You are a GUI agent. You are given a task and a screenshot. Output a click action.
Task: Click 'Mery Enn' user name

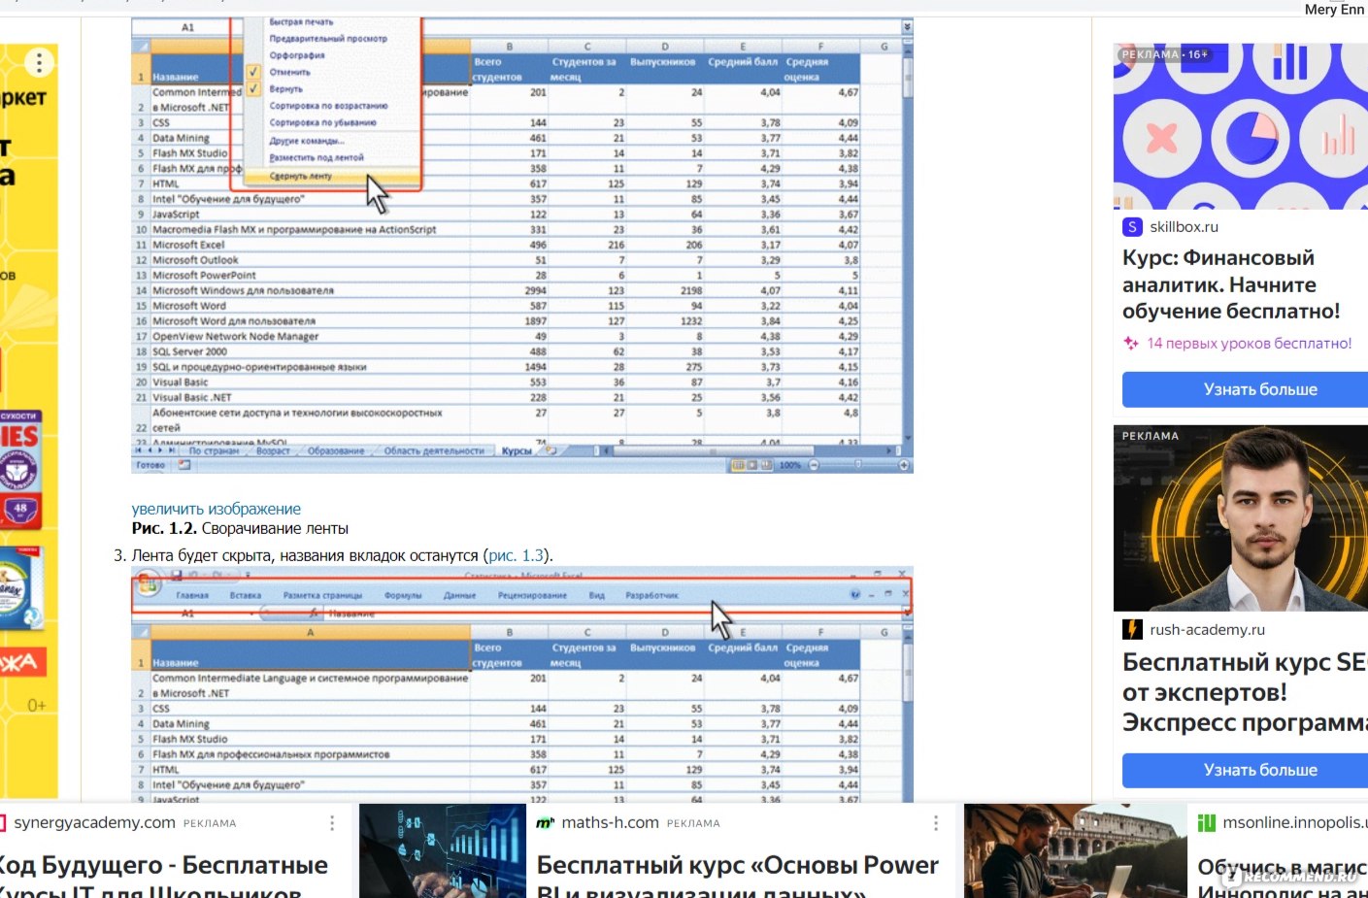coord(1334,9)
